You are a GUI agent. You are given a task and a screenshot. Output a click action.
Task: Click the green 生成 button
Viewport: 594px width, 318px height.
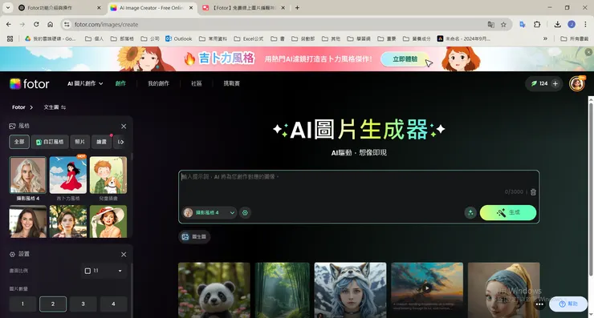point(508,212)
